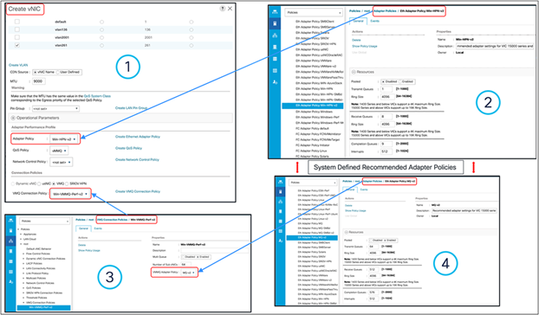Open VM sidebar icon in Win-HPN-v2 window
This screenshot has width=539, height=315.
(x=275, y=59)
